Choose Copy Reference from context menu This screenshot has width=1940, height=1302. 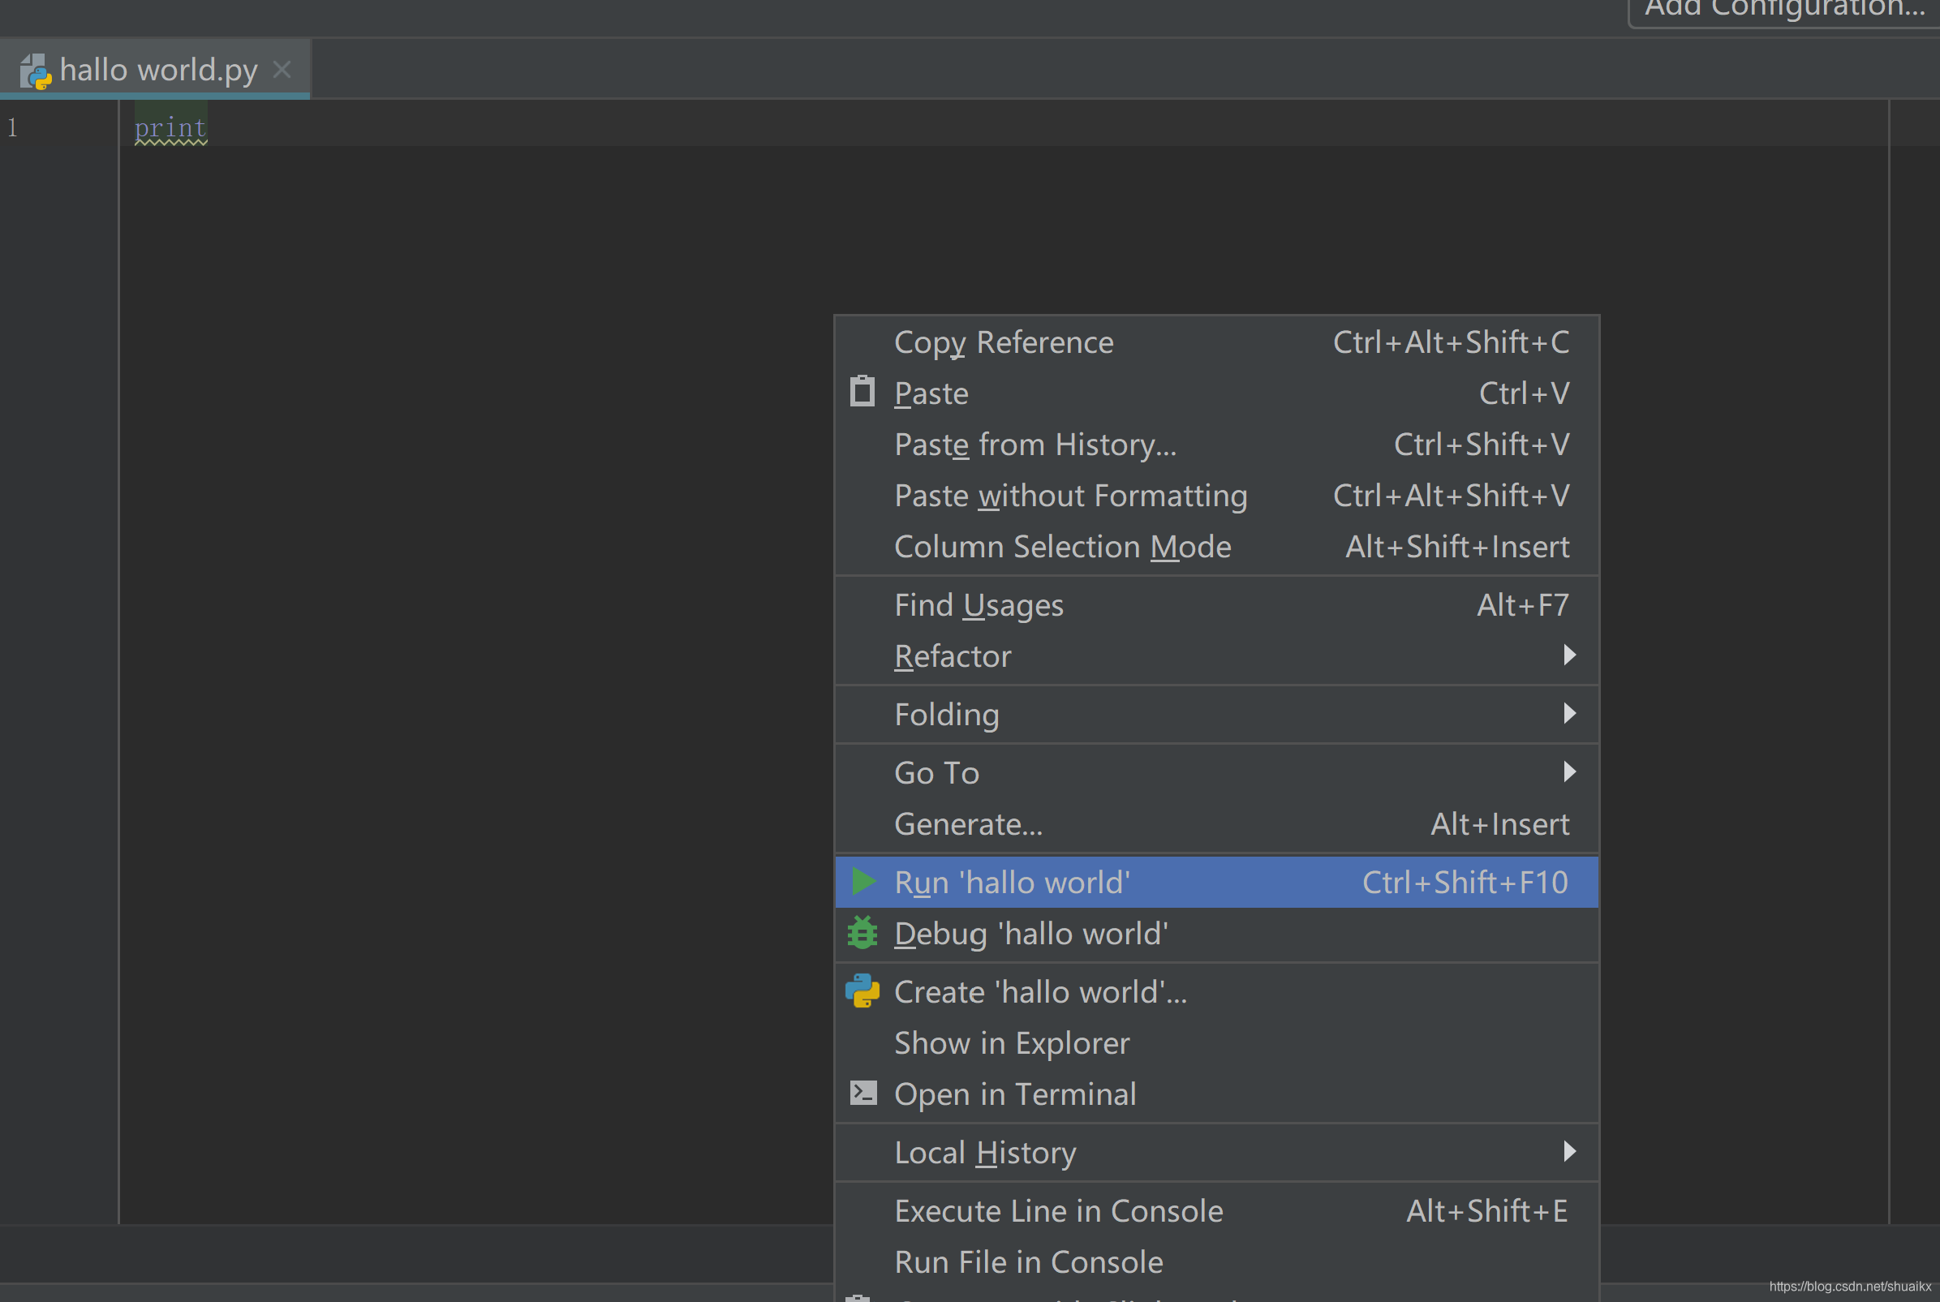pos(1216,342)
